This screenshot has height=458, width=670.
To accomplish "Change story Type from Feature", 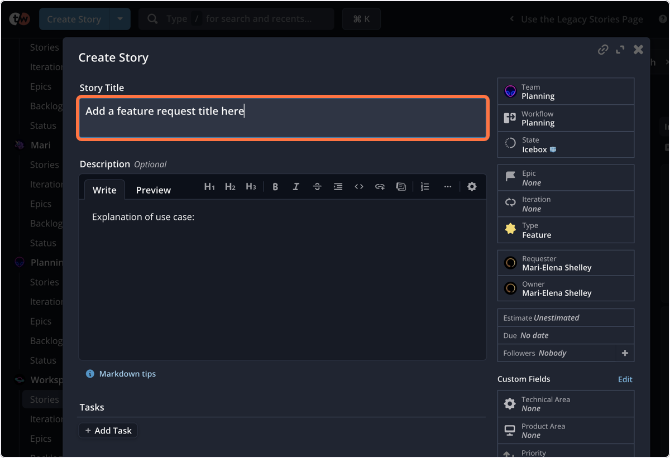I will 566,230.
